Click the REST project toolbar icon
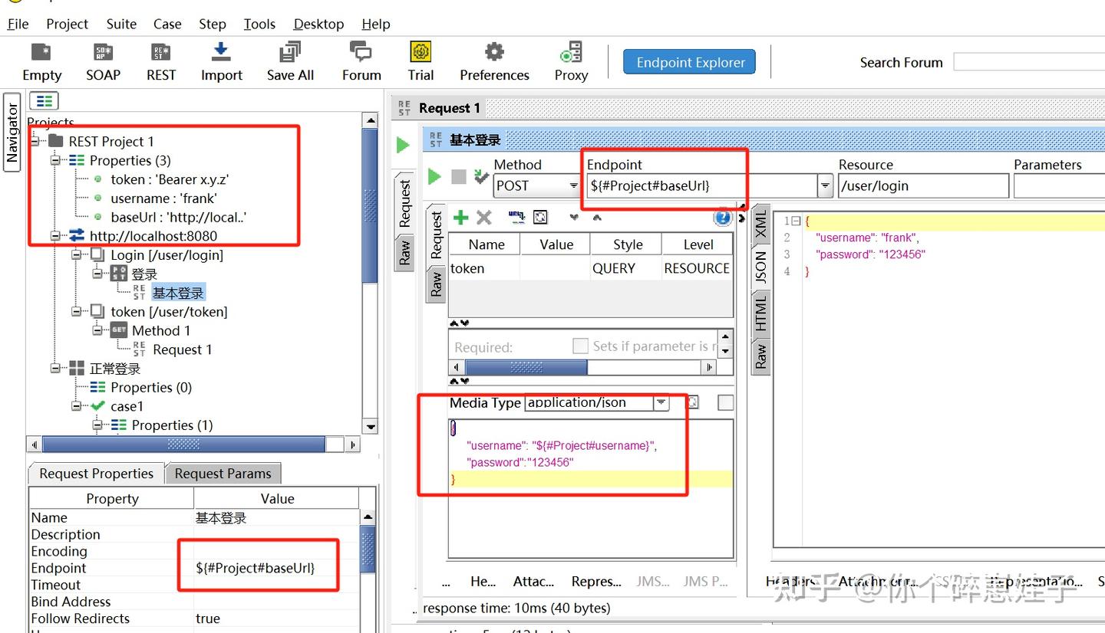Viewport: 1105px width, 633px height. click(161, 61)
